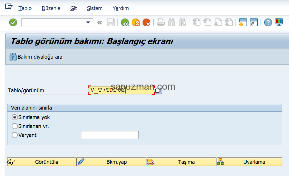Viewport: 289px width, 176px height.
Task: Open the Help question mark icon
Action: (268, 23)
